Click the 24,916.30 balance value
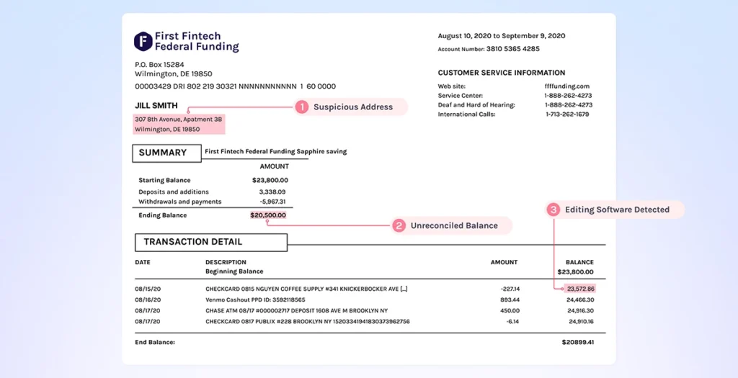This screenshot has height=378, width=738. (x=581, y=311)
